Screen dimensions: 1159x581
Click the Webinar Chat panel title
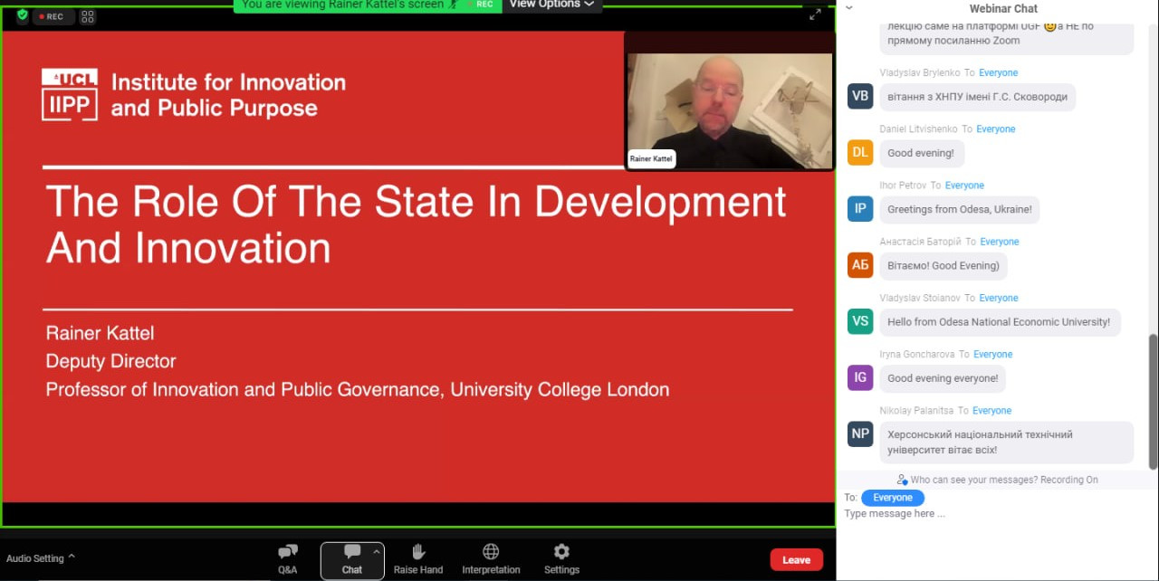coord(1003,8)
